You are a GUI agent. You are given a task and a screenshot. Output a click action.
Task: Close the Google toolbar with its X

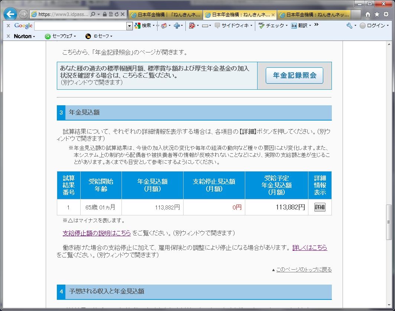tap(8, 25)
